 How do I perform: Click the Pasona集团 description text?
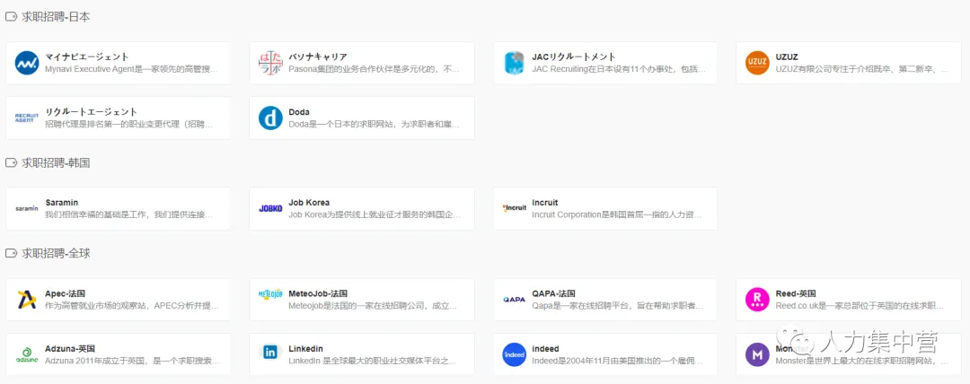tap(375, 69)
